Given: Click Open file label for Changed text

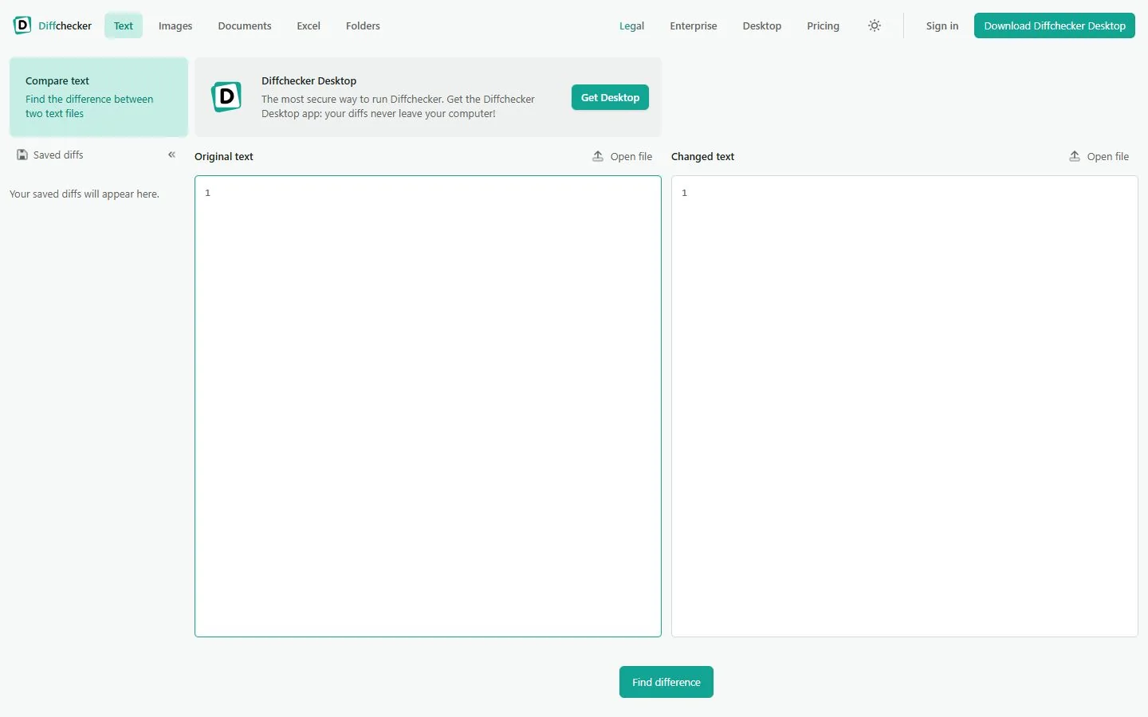Looking at the screenshot, I should [x=1108, y=156].
